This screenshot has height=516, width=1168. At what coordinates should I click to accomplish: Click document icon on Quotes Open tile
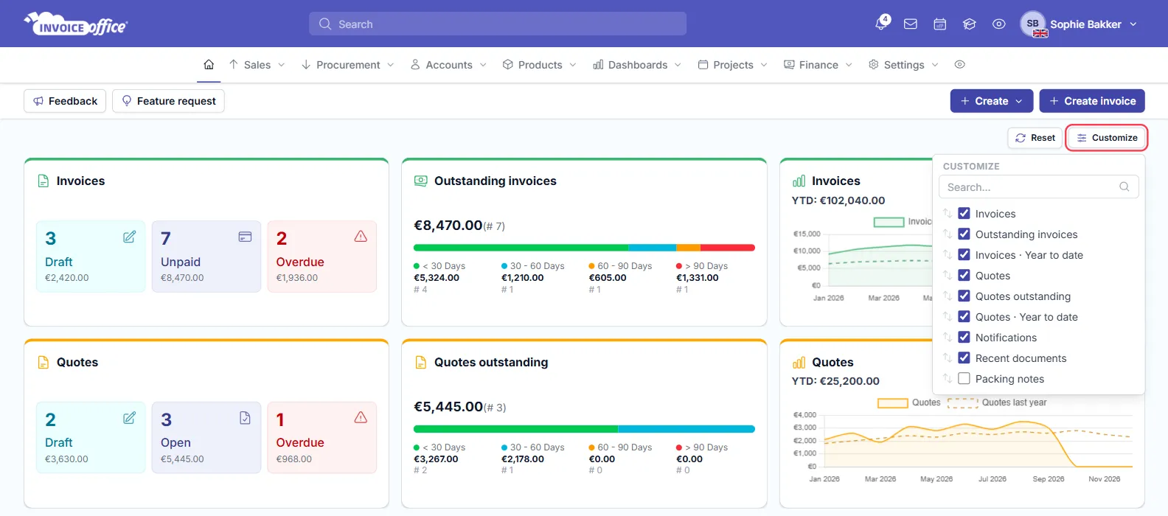click(x=245, y=418)
